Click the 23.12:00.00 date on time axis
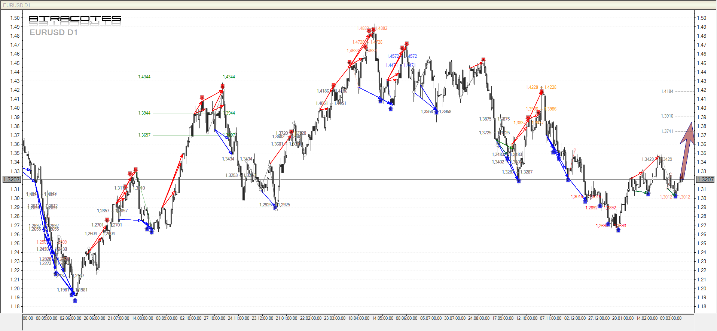The image size is (717, 331). pos(263,318)
